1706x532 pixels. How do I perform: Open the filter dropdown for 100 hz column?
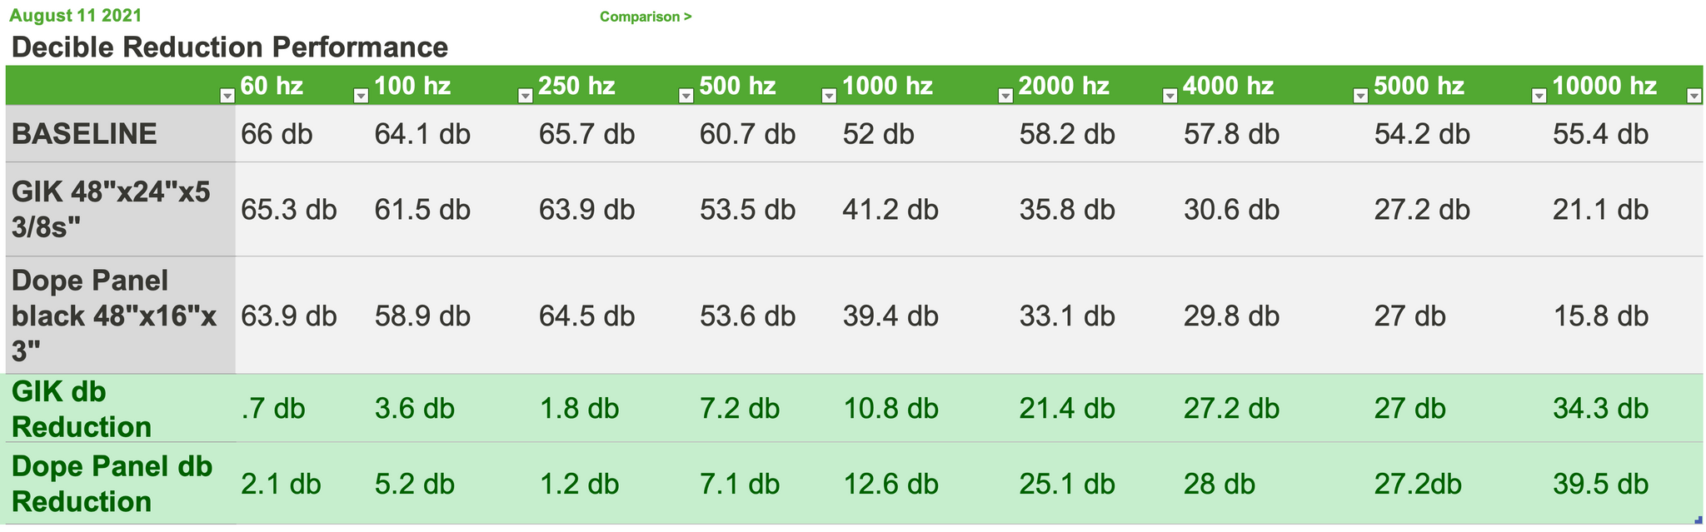pyautogui.click(x=525, y=96)
